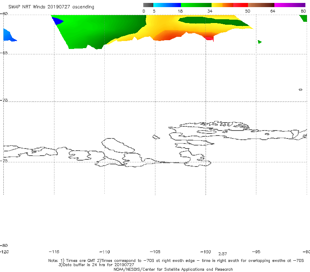Click the color bar label 18

[180, 11]
